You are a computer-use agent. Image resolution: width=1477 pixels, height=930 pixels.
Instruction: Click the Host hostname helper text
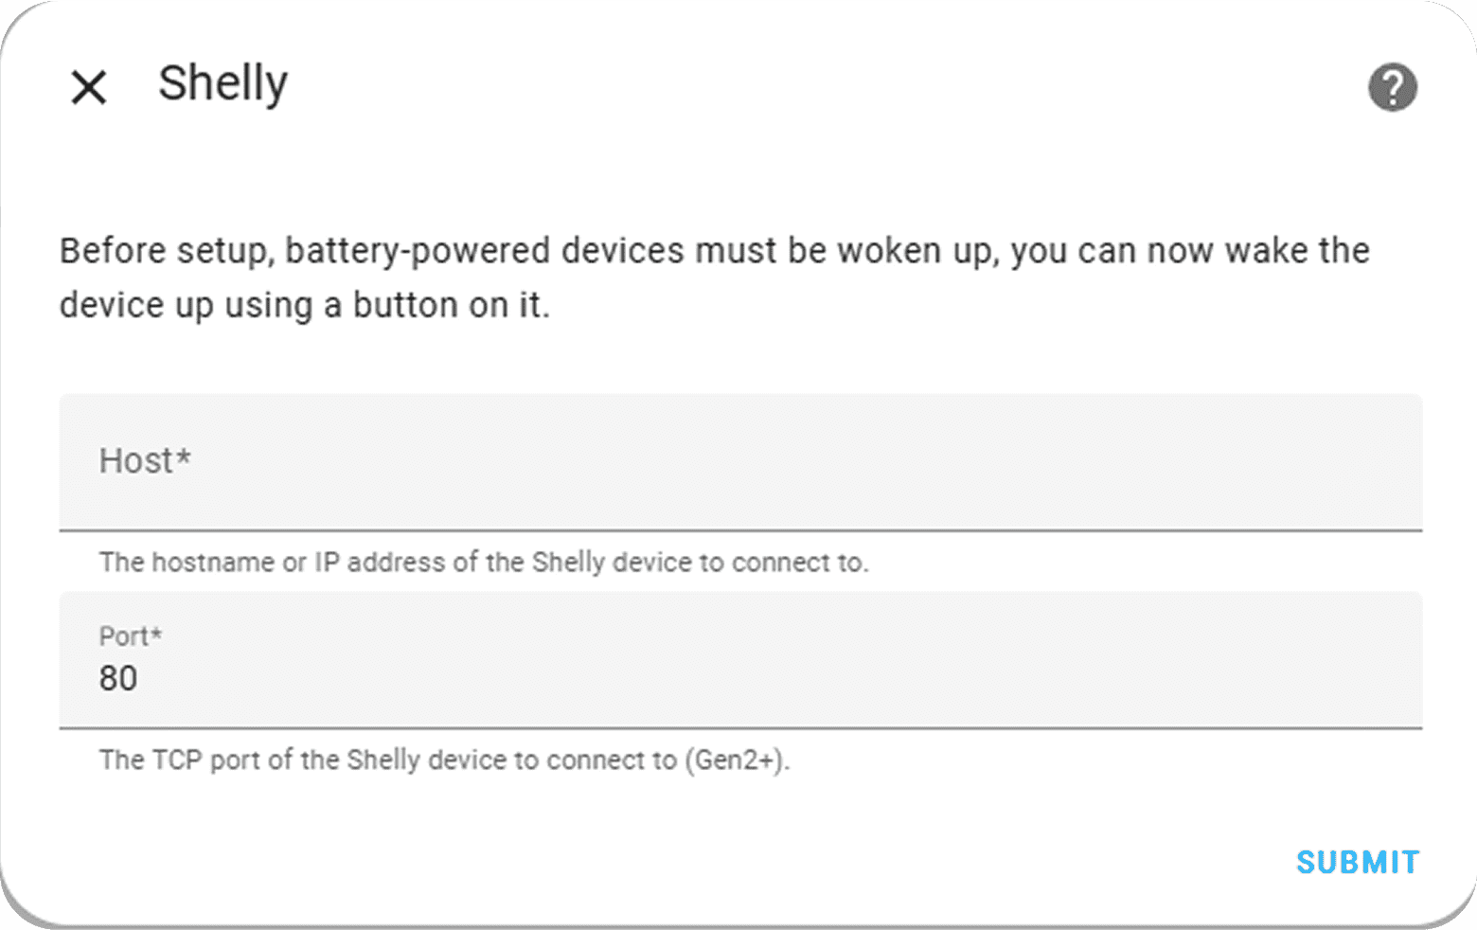[483, 563]
